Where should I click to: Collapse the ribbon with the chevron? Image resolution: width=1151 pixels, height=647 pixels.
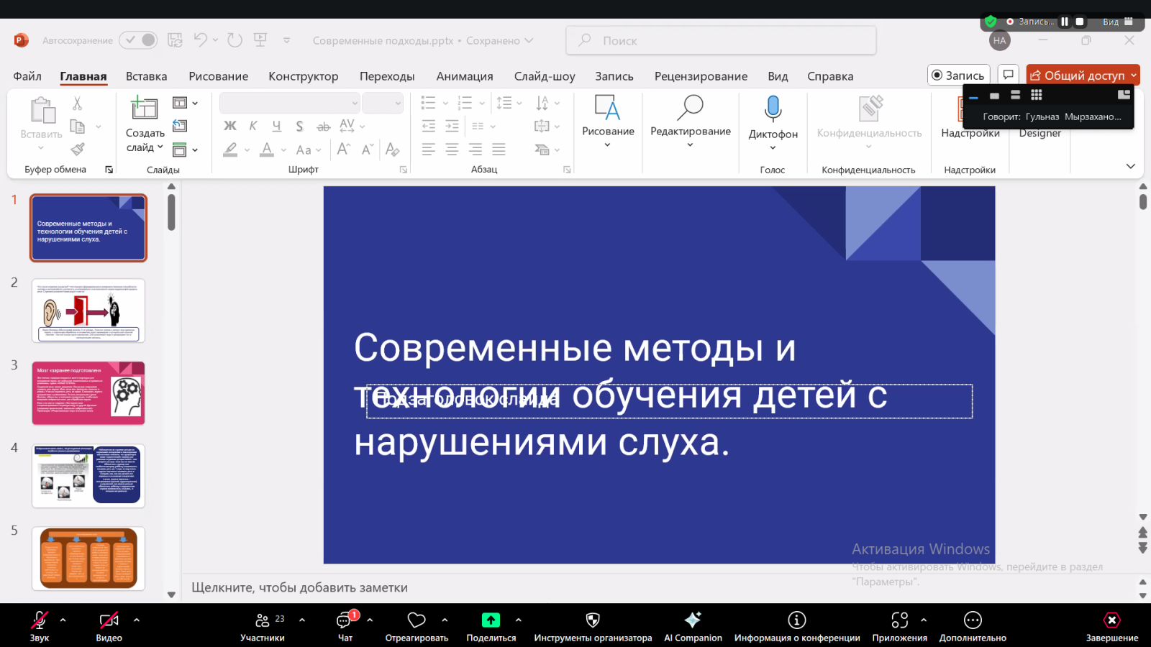coord(1130,167)
